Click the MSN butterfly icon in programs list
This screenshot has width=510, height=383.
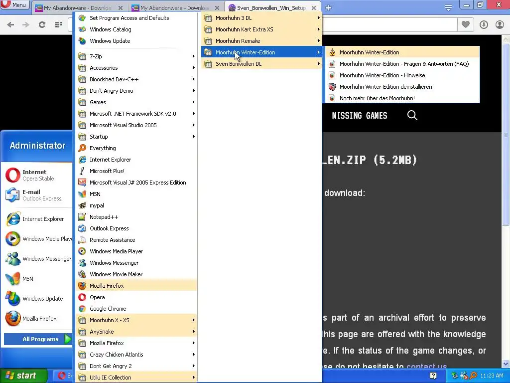click(x=82, y=194)
